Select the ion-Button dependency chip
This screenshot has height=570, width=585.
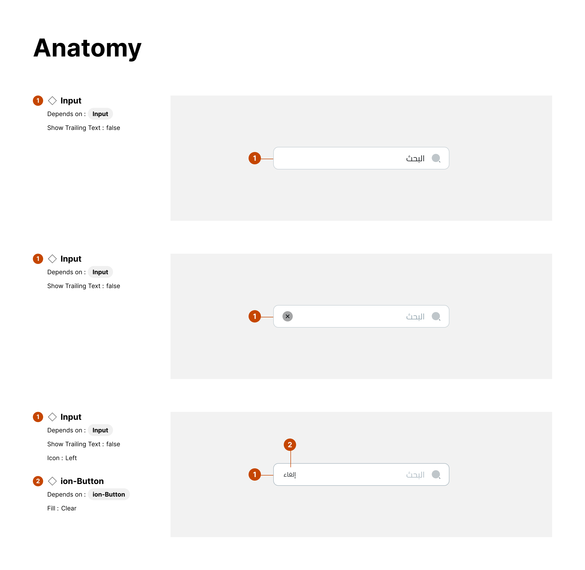[x=109, y=494]
